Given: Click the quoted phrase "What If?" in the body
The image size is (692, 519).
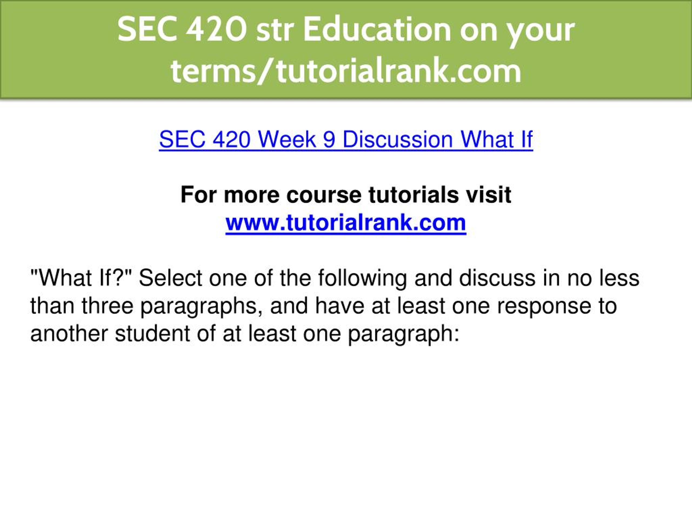Looking at the screenshot, I should pos(82,278).
